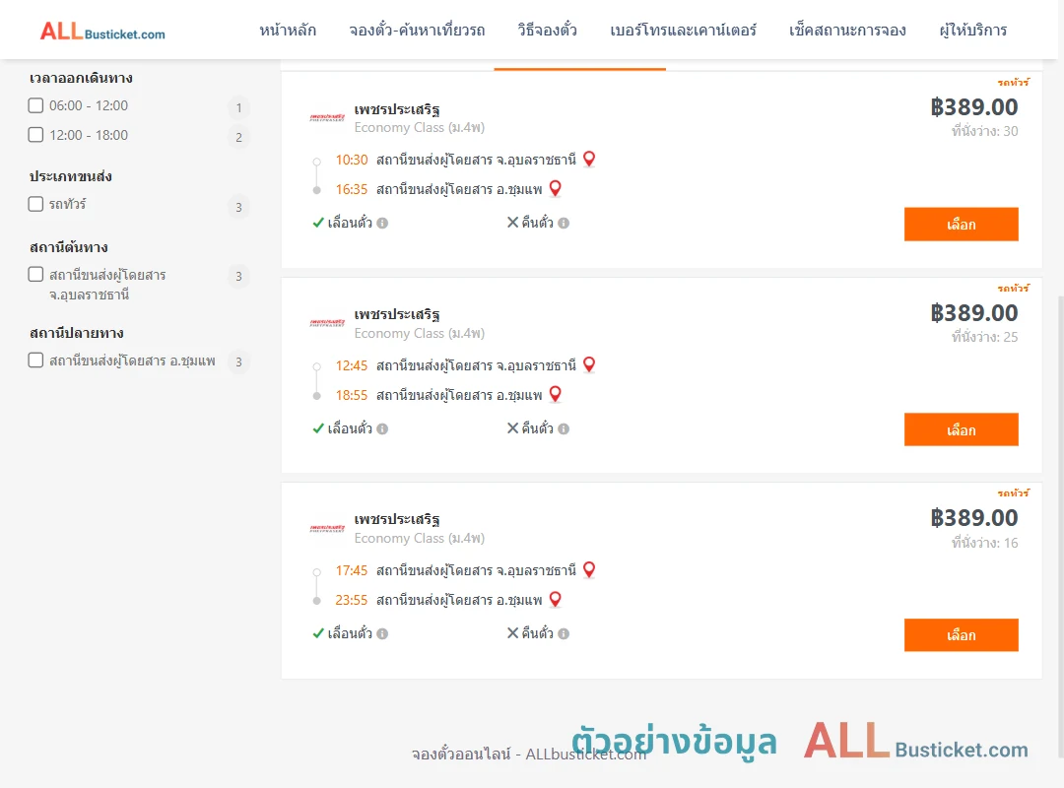Viewport: 1064px width, 788px height.
Task: Click the ที่นั่งว่าง: 16 seat count
Action: 984,543
